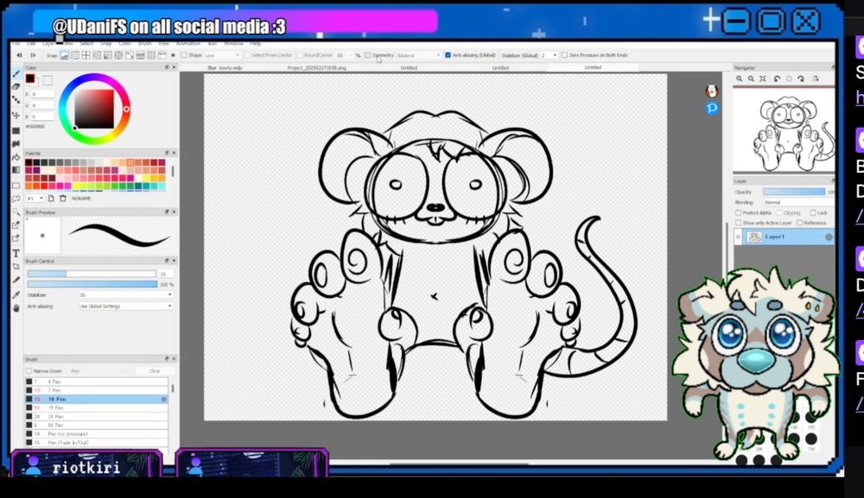
Task: Create new palette page icon
Action: pos(51,199)
